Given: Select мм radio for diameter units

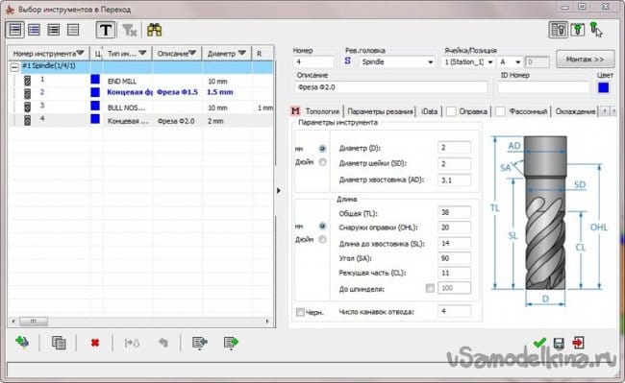Looking at the screenshot, I should 322,149.
